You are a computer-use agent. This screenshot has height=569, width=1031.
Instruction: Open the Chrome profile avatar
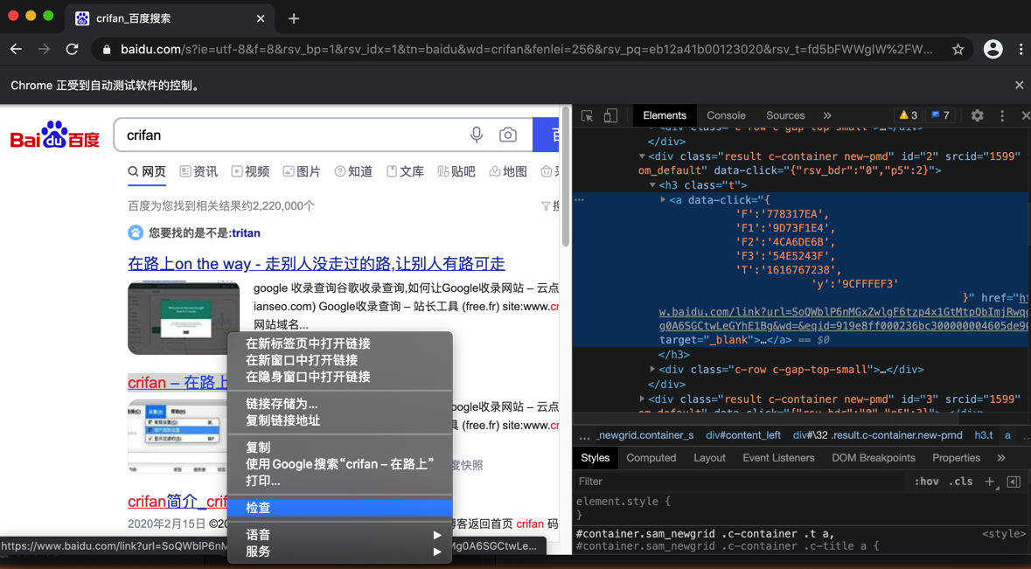(993, 49)
